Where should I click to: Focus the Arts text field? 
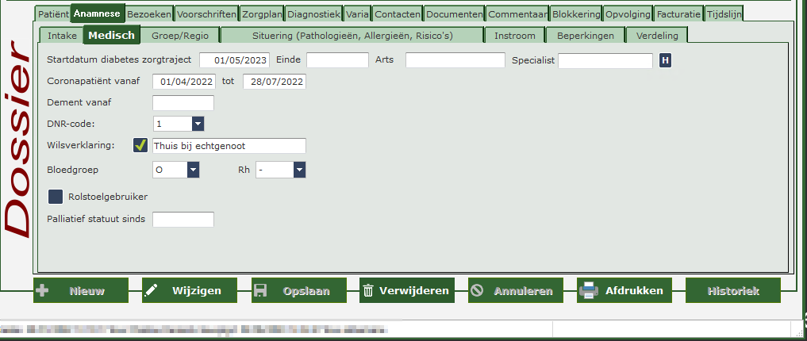coord(455,60)
